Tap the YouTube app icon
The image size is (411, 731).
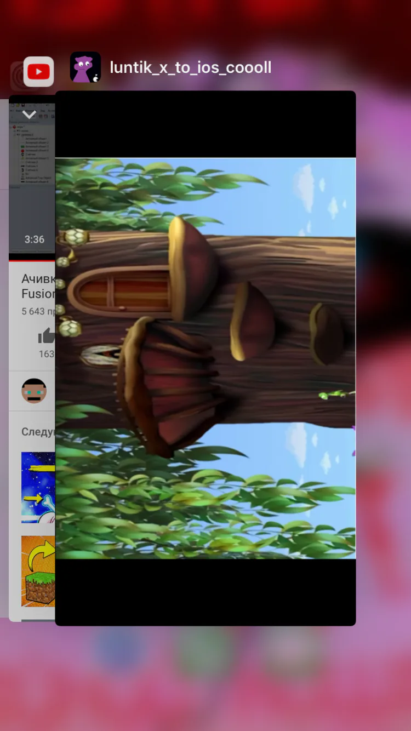click(38, 72)
